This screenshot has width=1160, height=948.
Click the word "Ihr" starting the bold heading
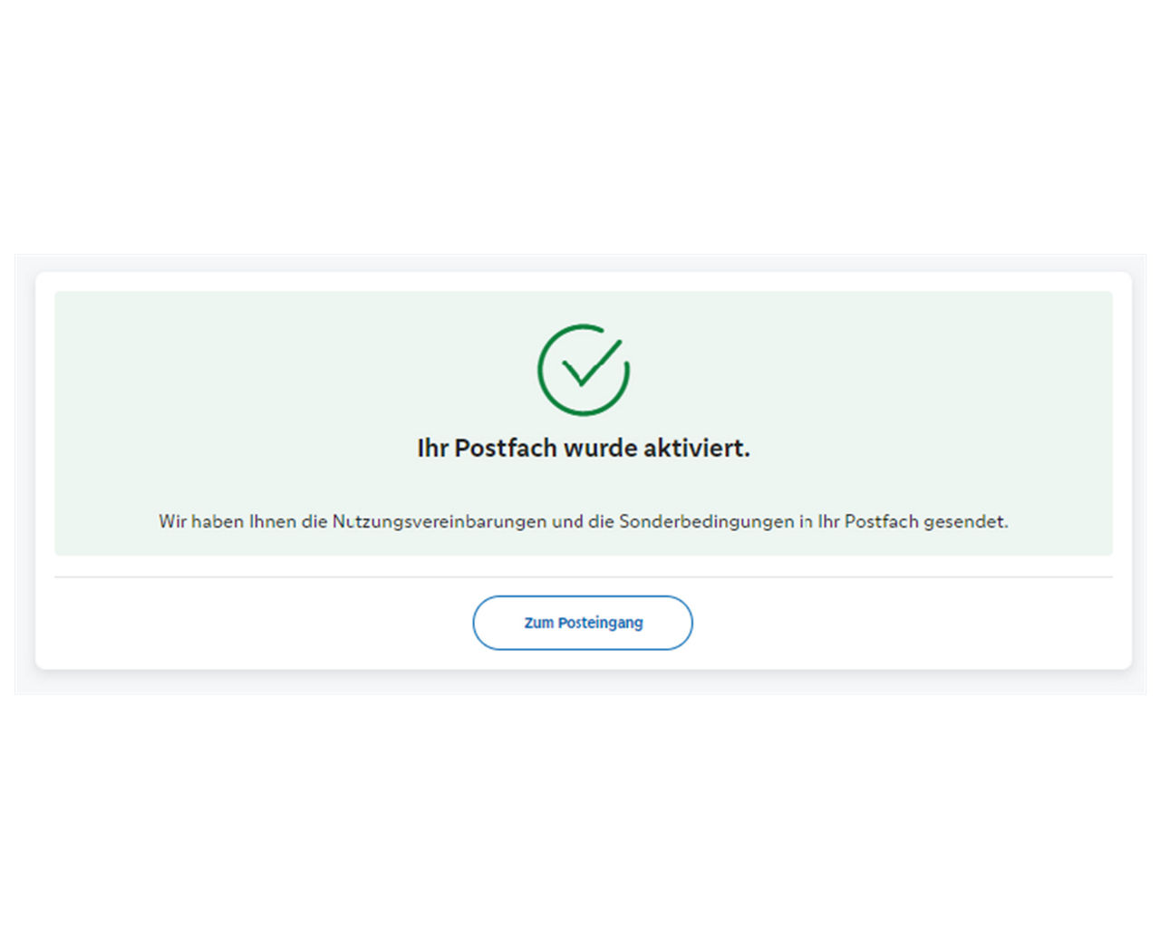click(x=432, y=448)
